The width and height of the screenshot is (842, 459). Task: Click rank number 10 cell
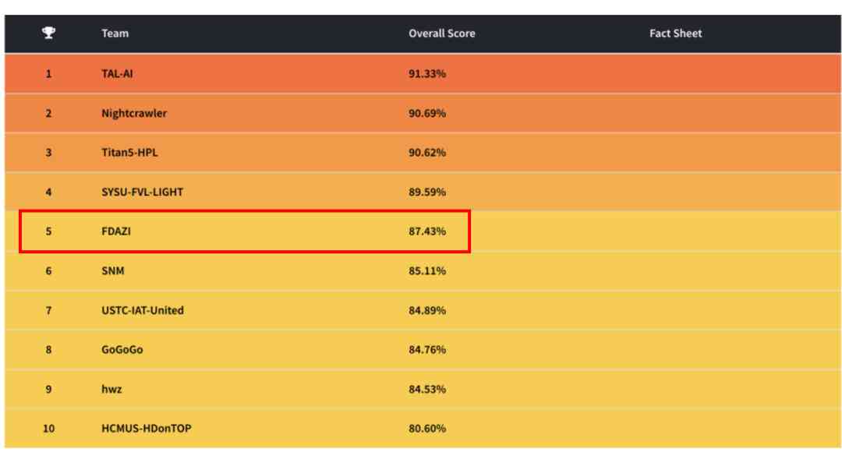tap(48, 429)
